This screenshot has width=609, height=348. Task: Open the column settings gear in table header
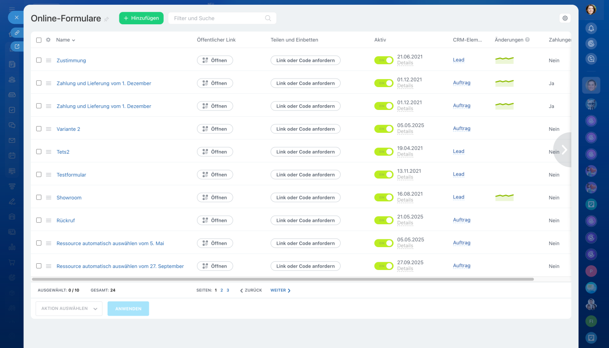click(x=48, y=40)
